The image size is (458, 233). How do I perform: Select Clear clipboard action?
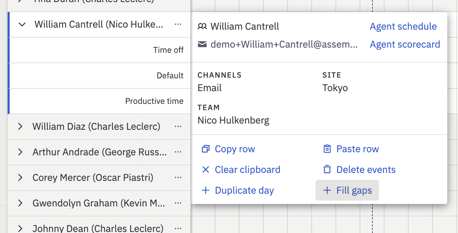click(241, 170)
